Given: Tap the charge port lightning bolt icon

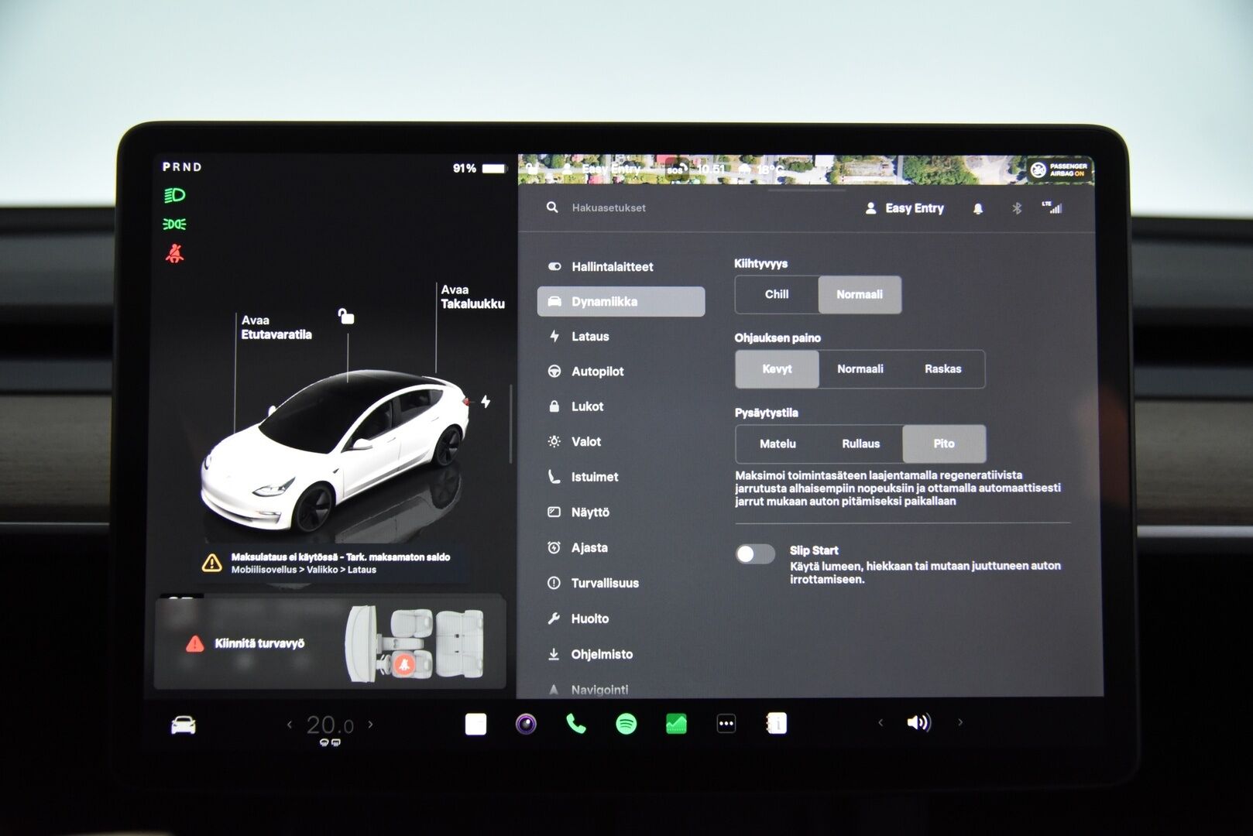Looking at the screenshot, I should 486,401.
